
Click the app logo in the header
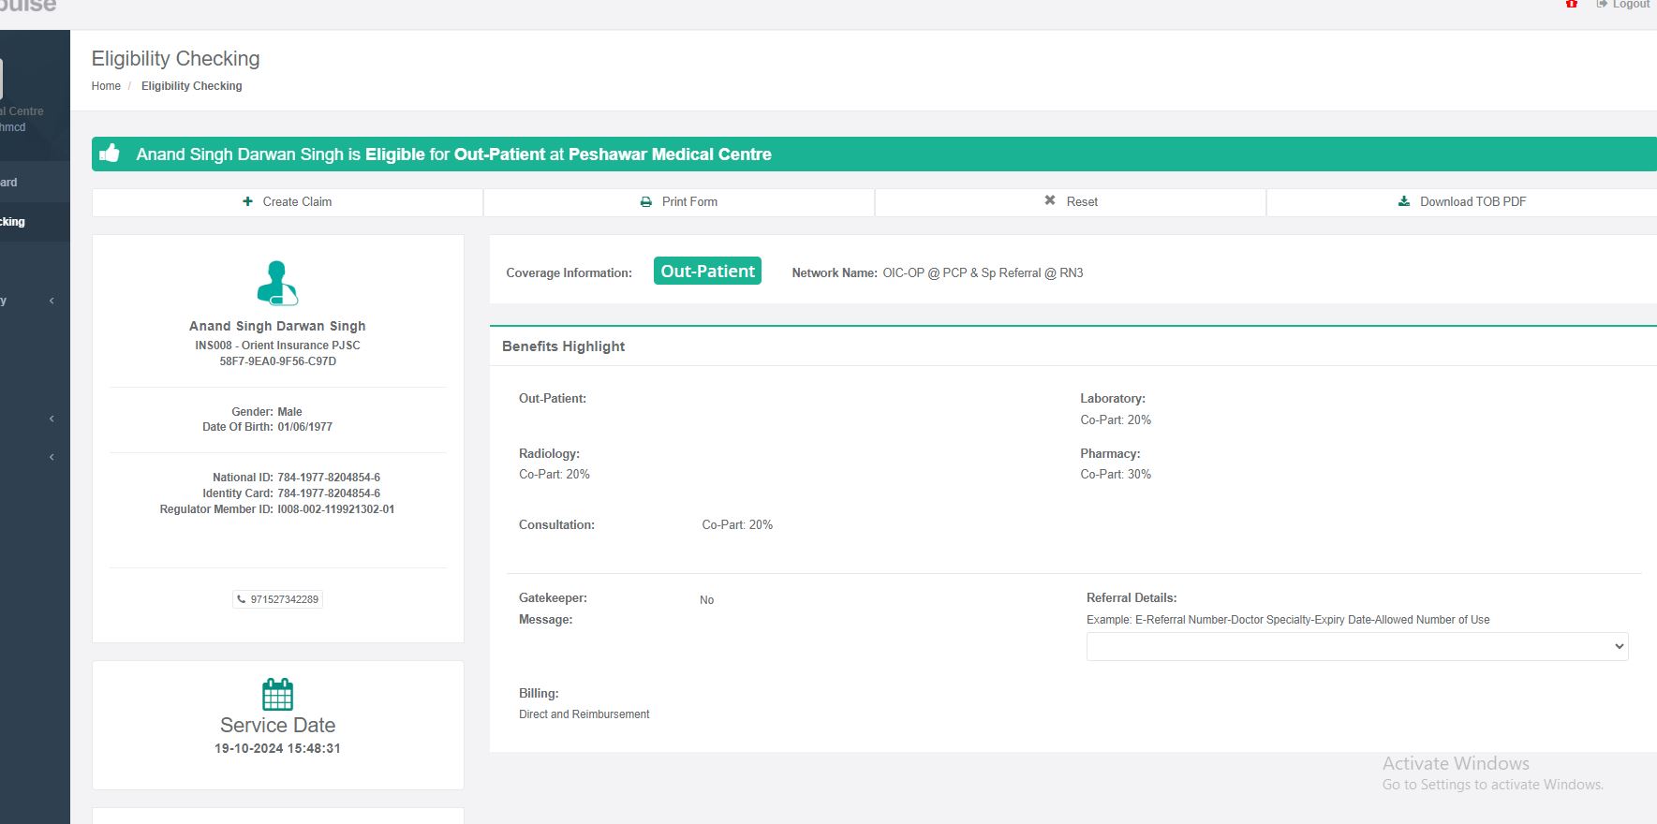(x=28, y=7)
